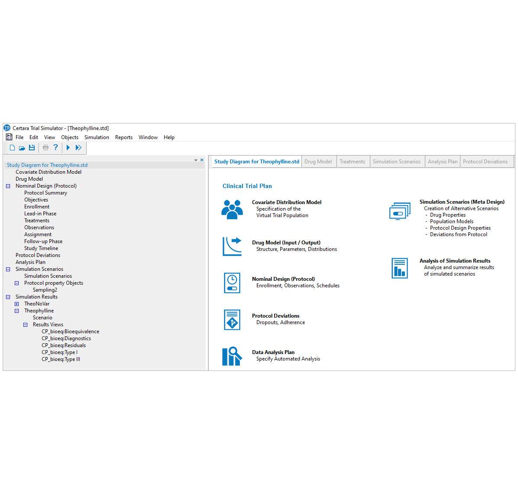The height and width of the screenshot is (494, 518).
Task: Click the Nominal Design clock icon
Action: [x=232, y=283]
